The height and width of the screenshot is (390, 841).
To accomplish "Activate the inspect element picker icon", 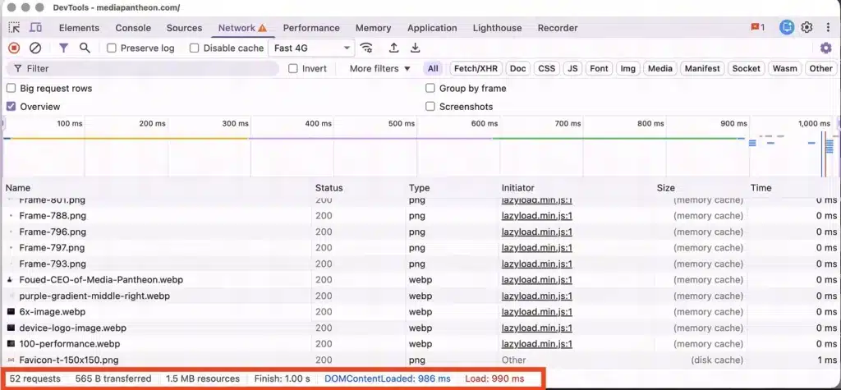I will click(15, 27).
